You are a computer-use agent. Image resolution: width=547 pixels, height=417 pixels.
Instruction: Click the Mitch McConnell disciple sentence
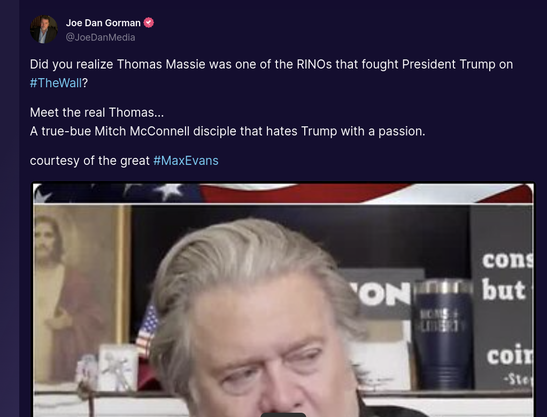[227, 131]
